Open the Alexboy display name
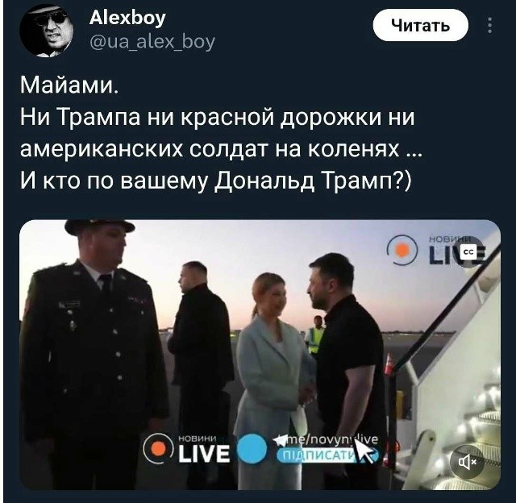Viewport: 516px width, 503px height. pos(127,18)
